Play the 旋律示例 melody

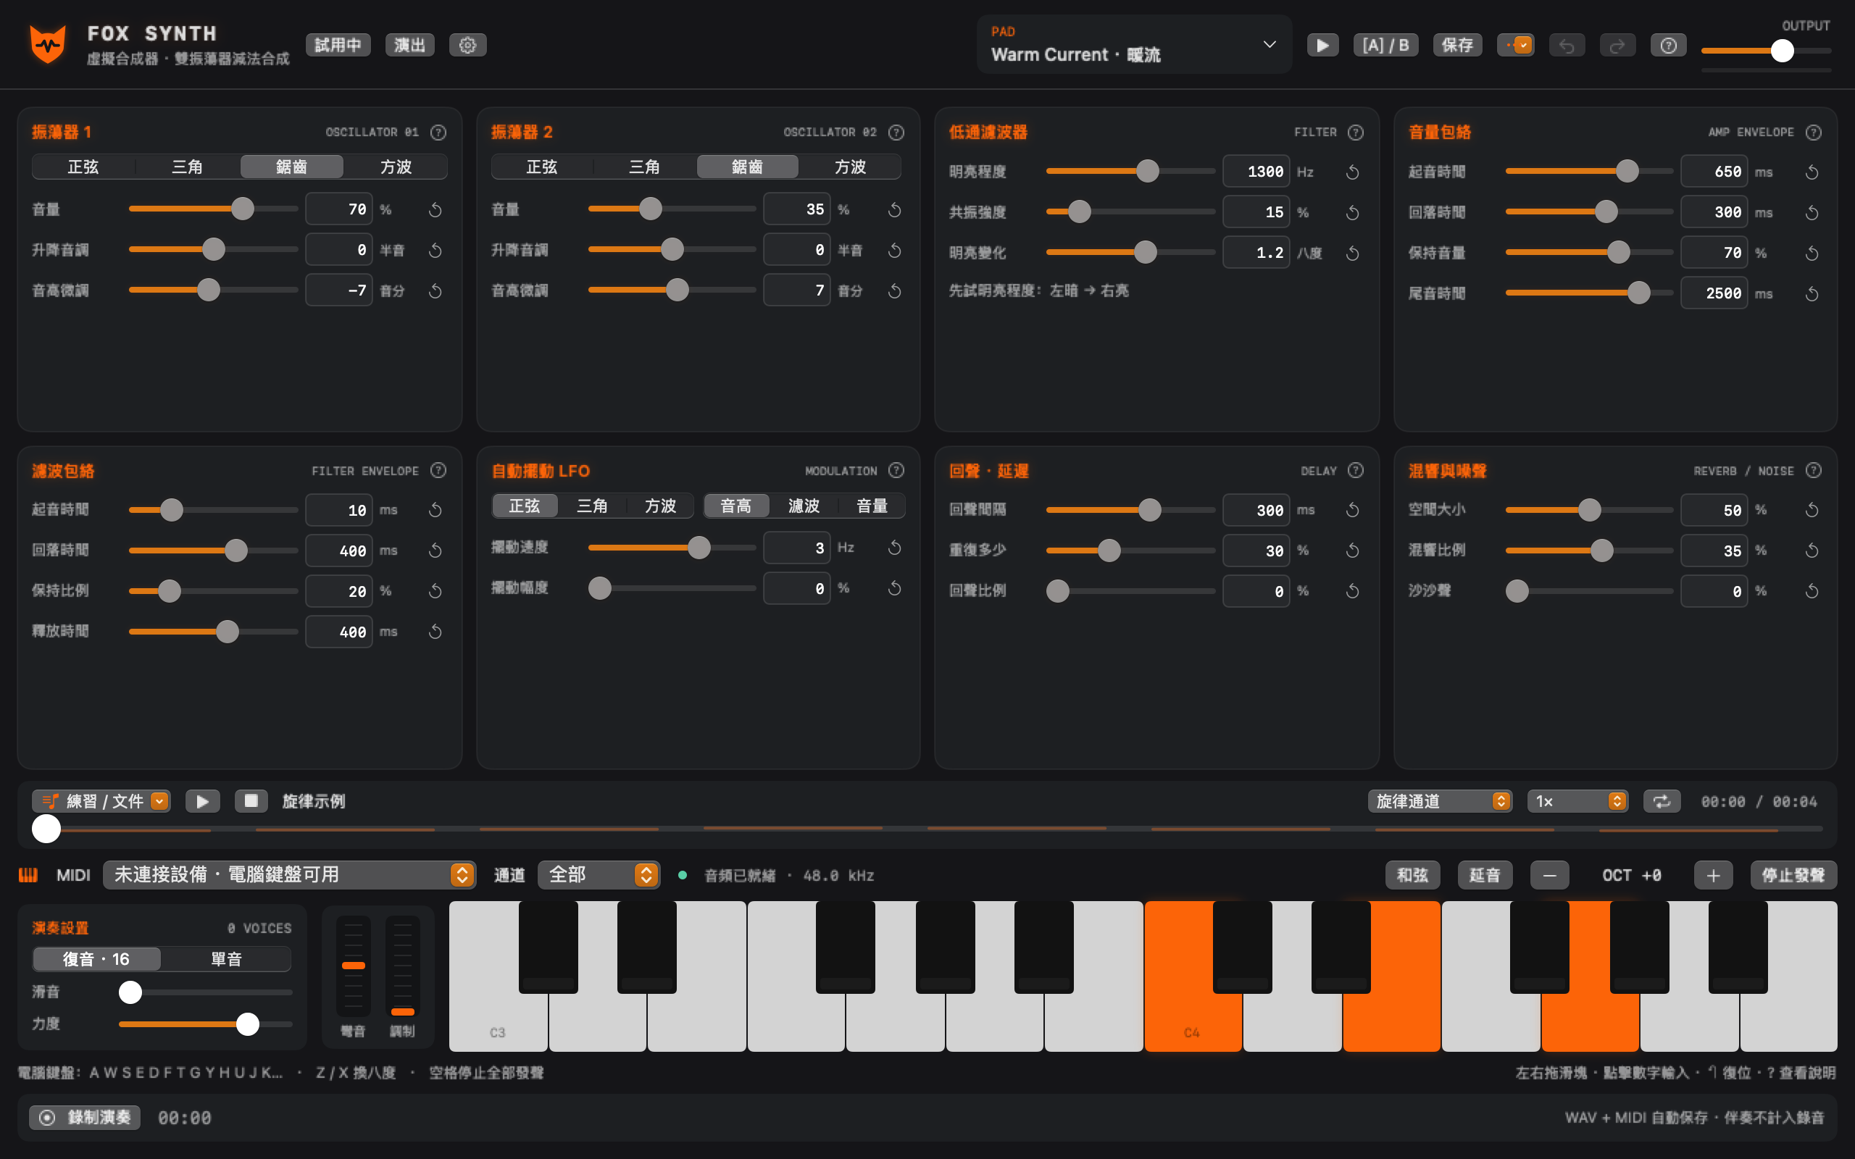(x=202, y=801)
